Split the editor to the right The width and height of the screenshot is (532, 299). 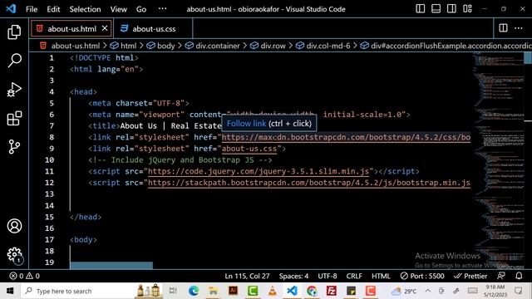pos(503,28)
